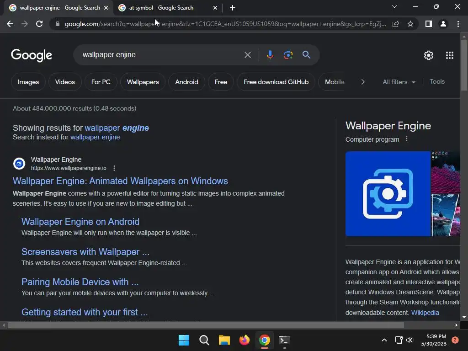The width and height of the screenshot is (468, 351).
Task: Open the Screensavers with Wallpaper sitelink
Action: [85, 252]
